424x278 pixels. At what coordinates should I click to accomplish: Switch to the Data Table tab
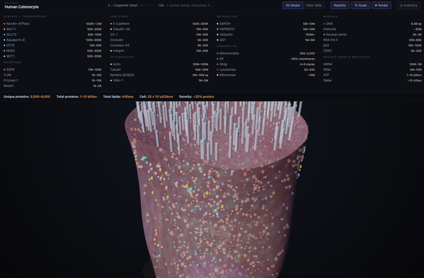click(314, 5)
